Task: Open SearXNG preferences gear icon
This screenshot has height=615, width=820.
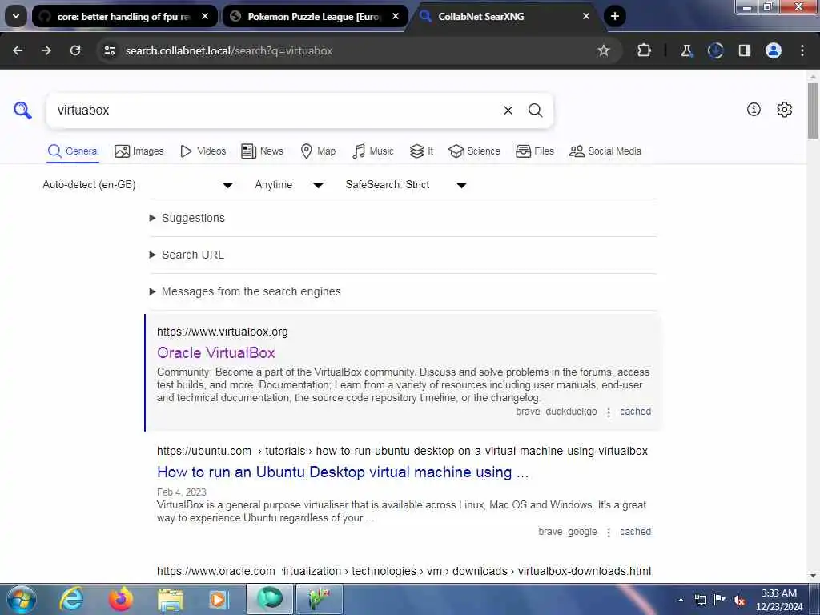Action: tap(784, 109)
